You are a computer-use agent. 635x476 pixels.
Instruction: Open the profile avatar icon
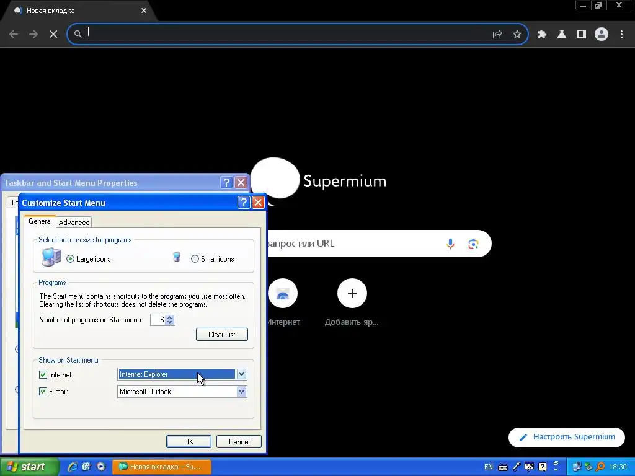pos(602,35)
